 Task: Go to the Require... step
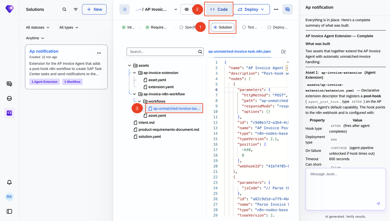pyautogui.click(x=156, y=27)
